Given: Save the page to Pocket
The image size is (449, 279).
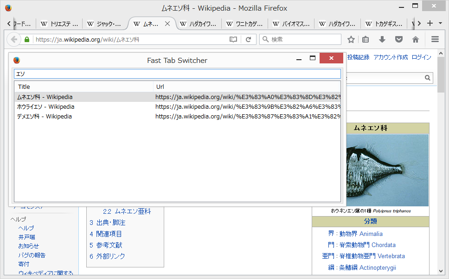Looking at the screenshot, I should pos(398,39).
